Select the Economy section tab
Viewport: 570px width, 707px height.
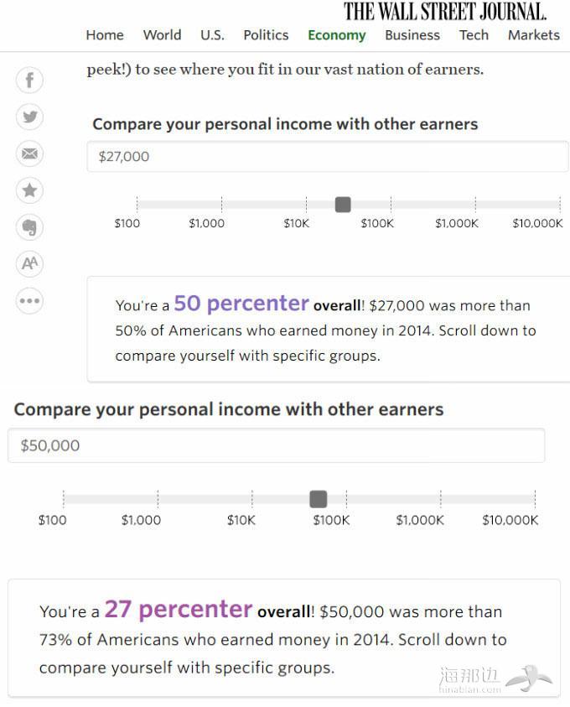pos(337,35)
